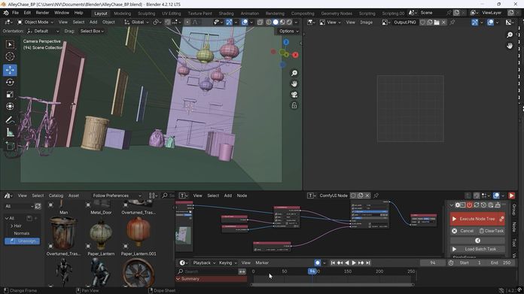The height and width of the screenshot is (294, 524).
Task: Toggle X-ray mode in viewport
Action: tap(260, 23)
